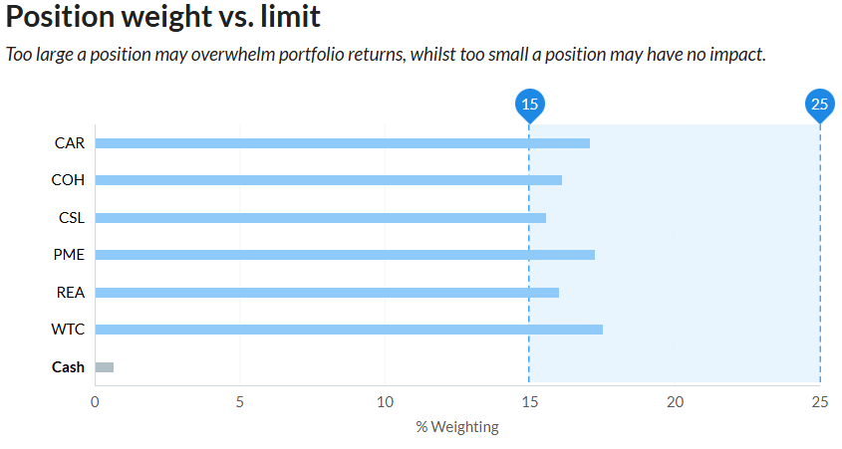This screenshot has width=842, height=449.
Task: Click the COH position weight bar
Action: [328, 180]
